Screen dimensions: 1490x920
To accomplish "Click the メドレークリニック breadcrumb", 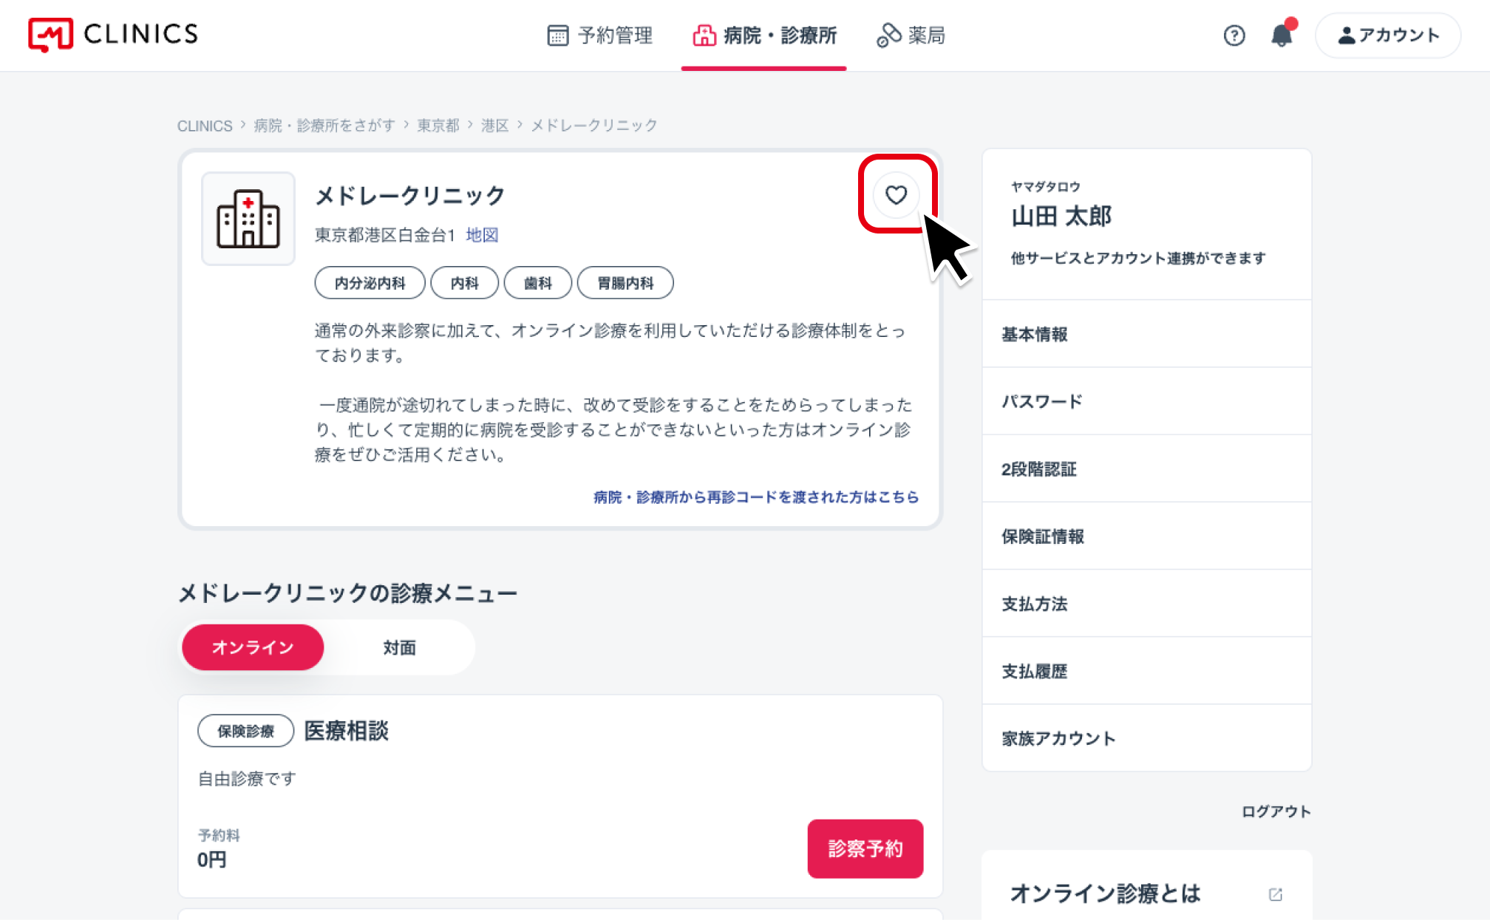I will click(x=594, y=126).
